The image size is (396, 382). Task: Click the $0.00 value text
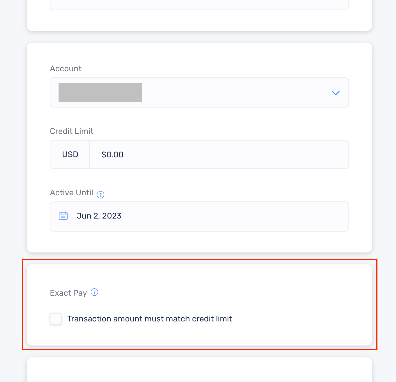point(112,155)
